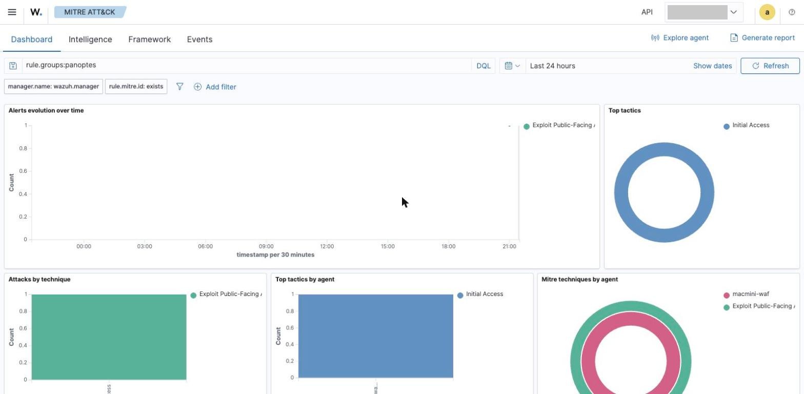Click the macmini-waf legend pink swatch
Image resolution: width=804 pixels, height=394 pixels.
(726, 295)
